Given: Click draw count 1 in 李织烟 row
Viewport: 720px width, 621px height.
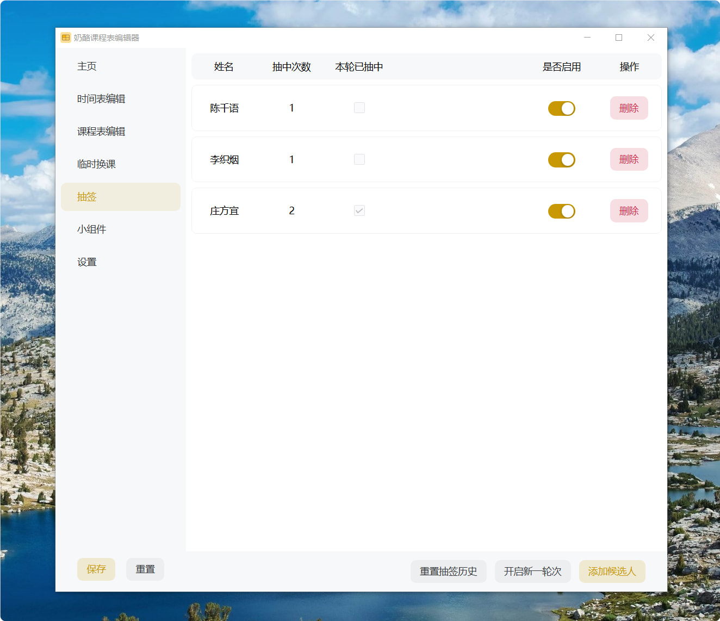Looking at the screenshot, I should (292, 160).
